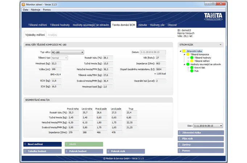Click the yellow circle beside Tělesná kompozice

pyautogui.click(x=188, y=55)
